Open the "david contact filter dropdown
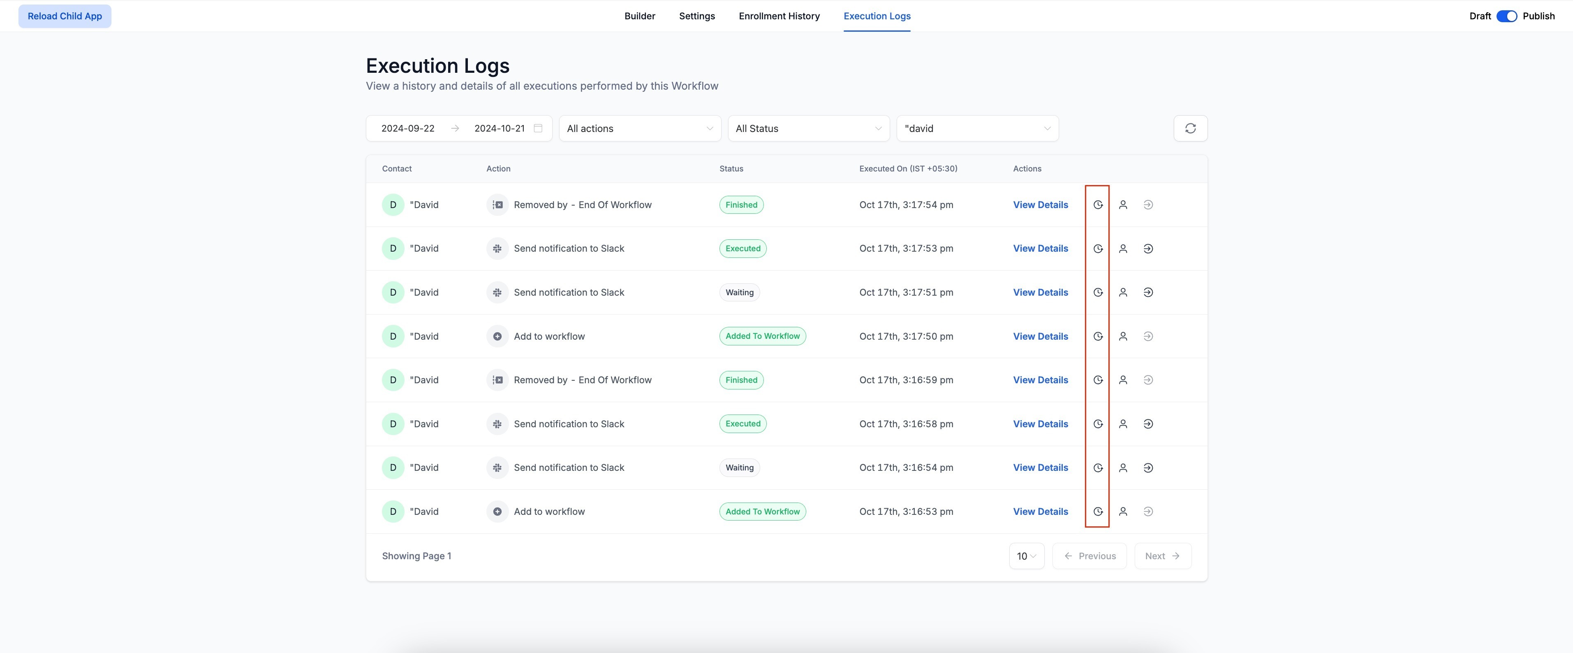The image size is (1573, 653). pyautogui.click(x=977, y=128)
